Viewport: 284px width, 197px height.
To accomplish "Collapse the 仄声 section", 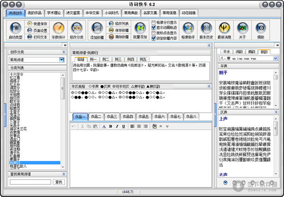I will [276, 112].
